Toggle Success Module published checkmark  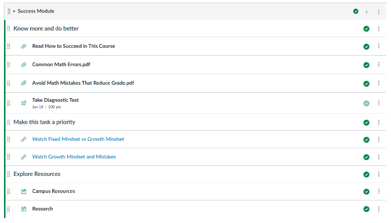[356, 11]
